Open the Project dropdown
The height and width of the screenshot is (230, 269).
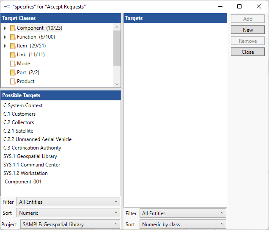coord(70,224)
